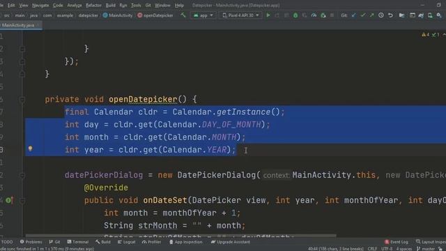
Task: Collapse the onDateSet method fold marker
Action: pyautogui.click(x=22, y=201)
